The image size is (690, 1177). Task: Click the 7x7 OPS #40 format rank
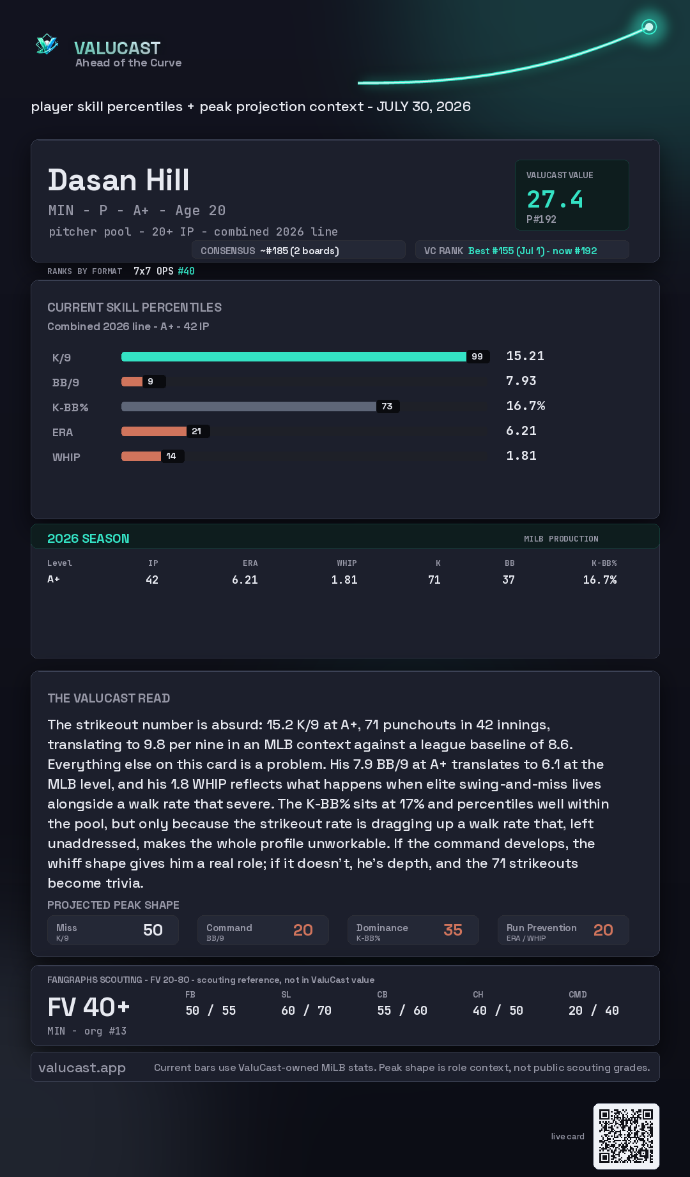pyautogui.click(x=164, y=271)
